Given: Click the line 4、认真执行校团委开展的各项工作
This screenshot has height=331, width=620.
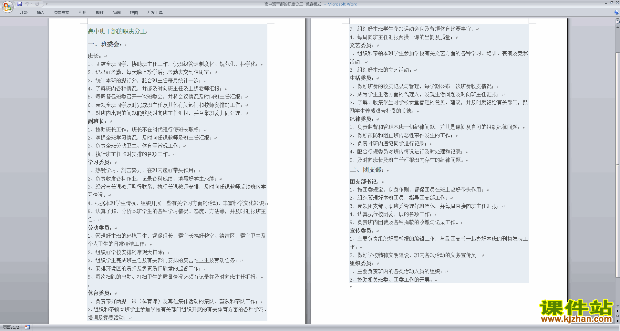Looking at the screenshot, I should click(391, 214).
